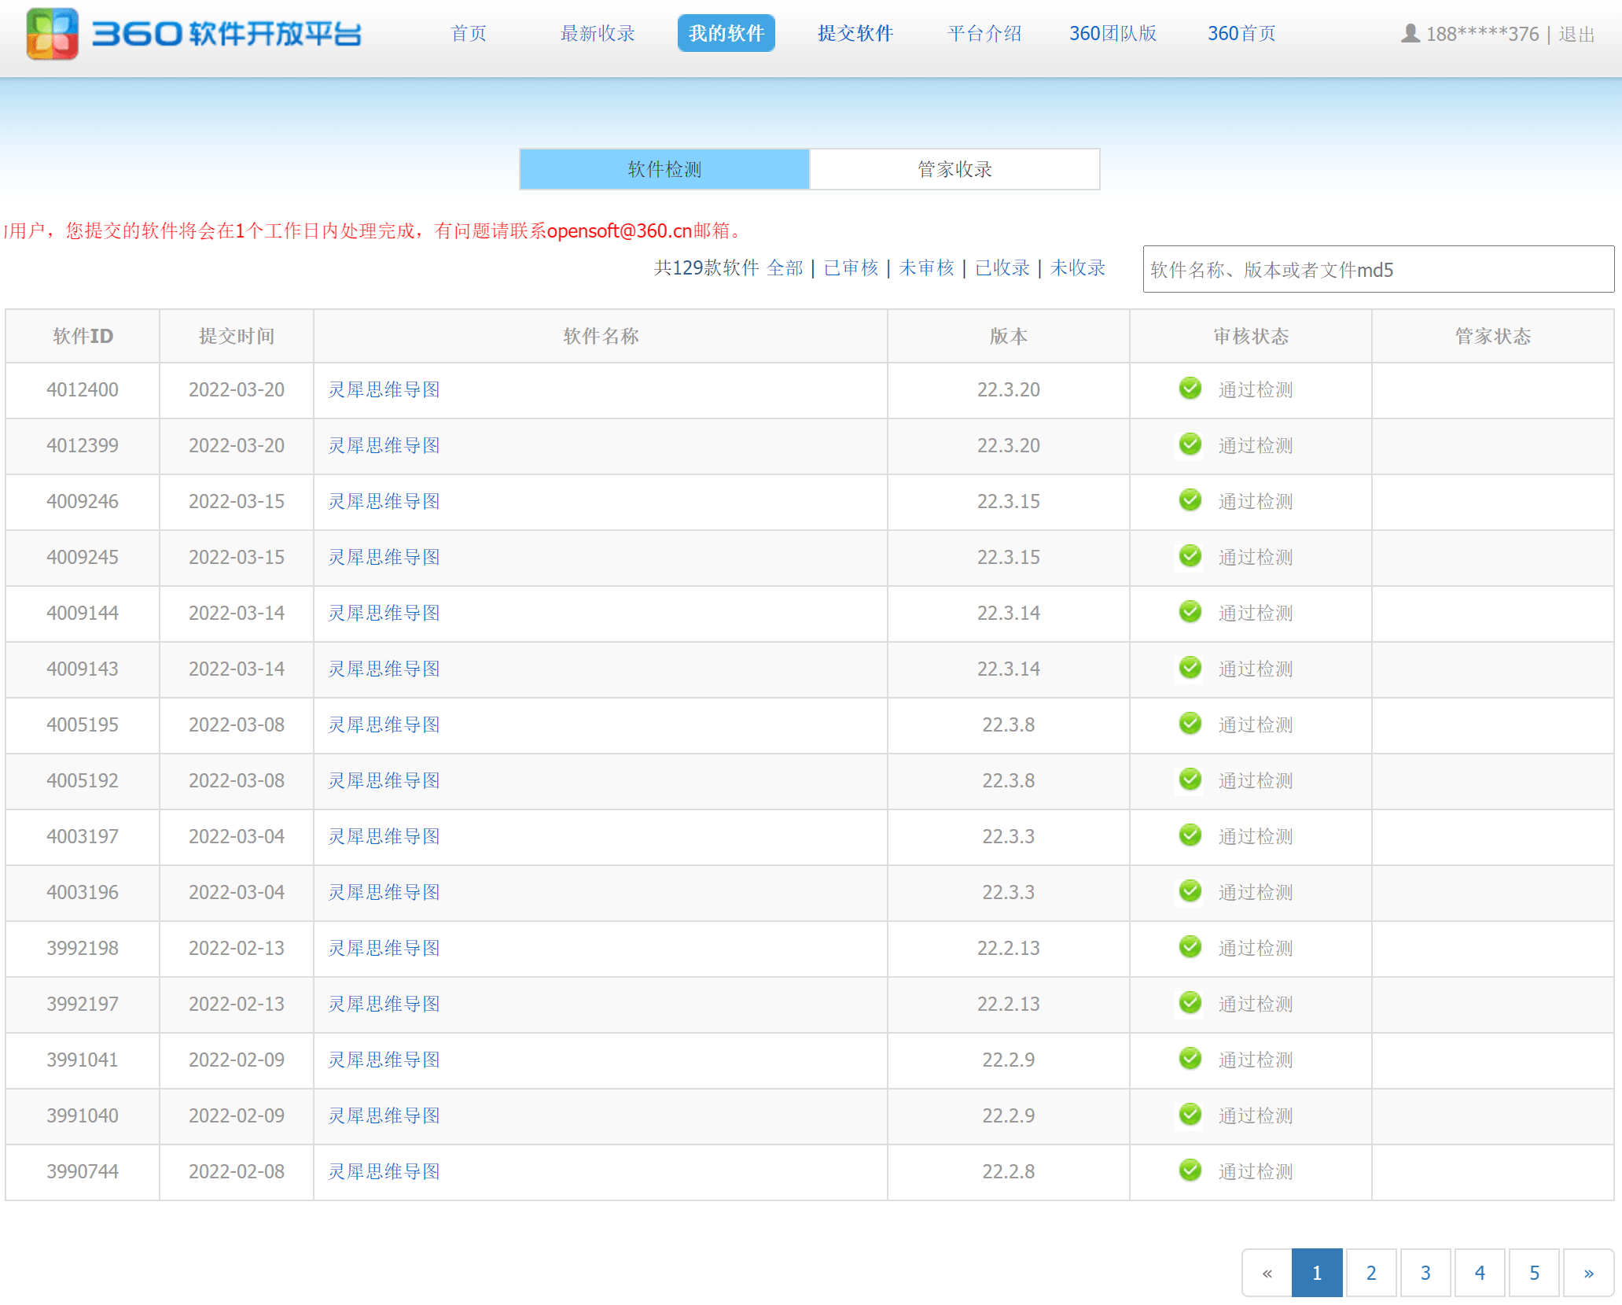The width and height of the screenshot is (1622, 1305).
Task: Click the 退出 logout link
Action: click(1577, 35)
